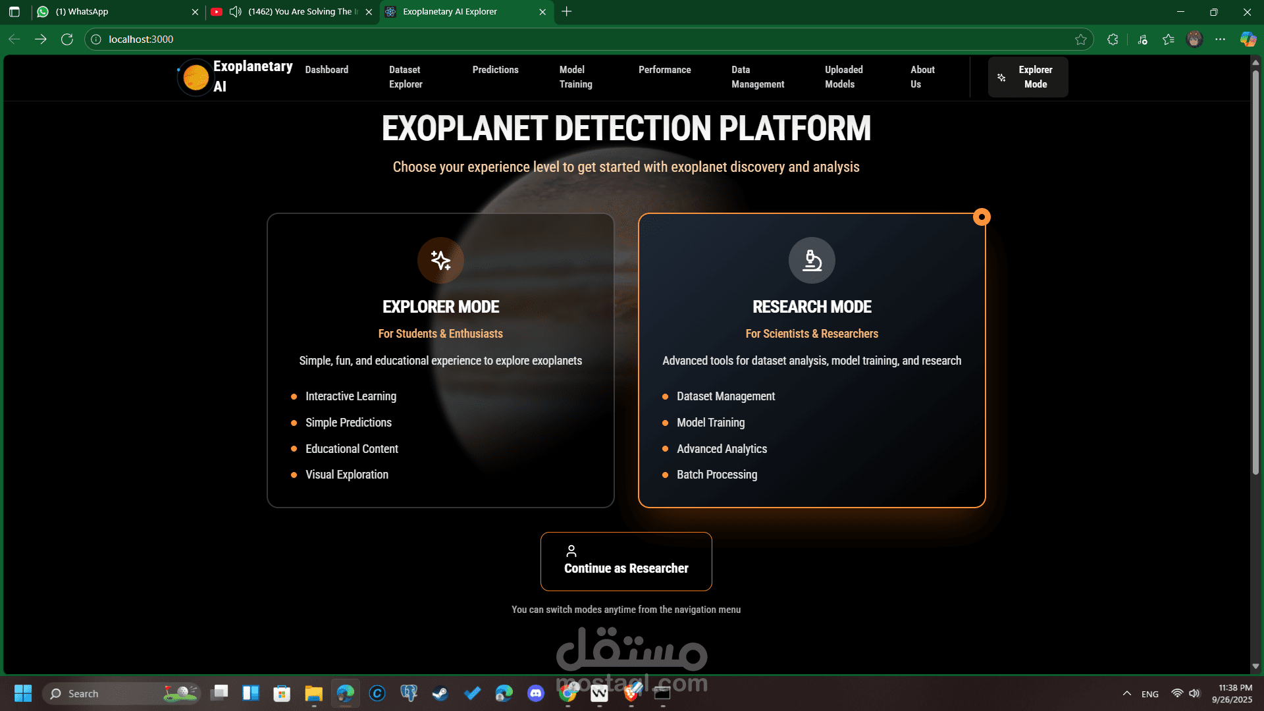Navigate to the Dashboard link
Screen dimensions: 1264x711
(x=327, y=69)
